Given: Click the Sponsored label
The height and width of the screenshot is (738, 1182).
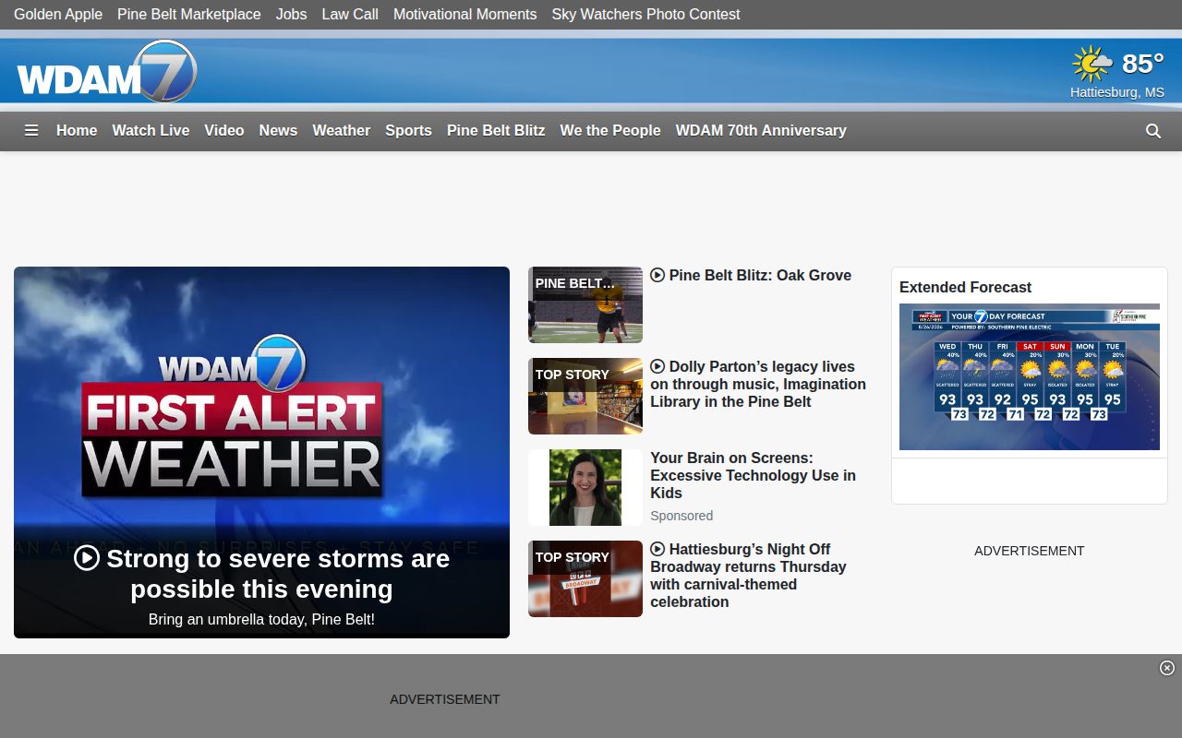Looking at the screenshot, I should [x=681, y=516].
